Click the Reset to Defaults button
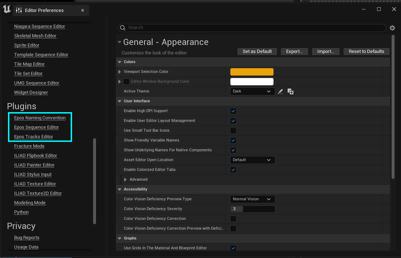 [x=366, y=51]
